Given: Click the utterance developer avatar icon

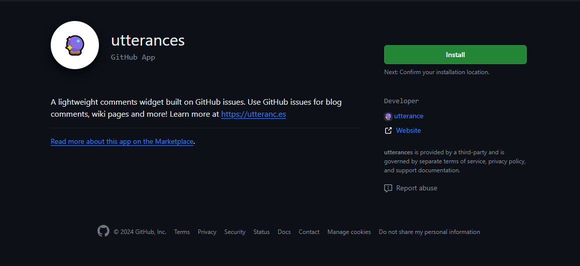Looking at the screenshot, I should tap(388, 116).
